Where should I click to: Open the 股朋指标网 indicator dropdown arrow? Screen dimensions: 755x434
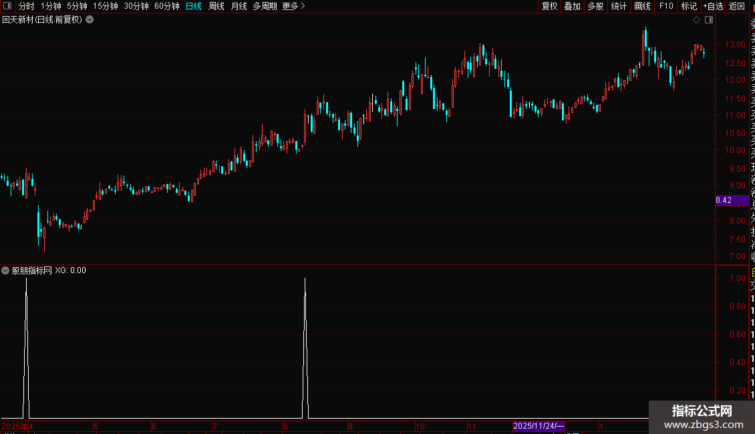tap(5, 270)
